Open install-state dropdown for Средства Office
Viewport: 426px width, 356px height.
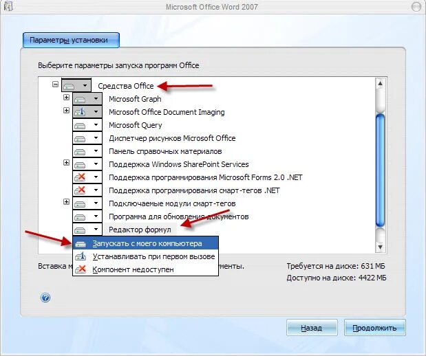(76, 86)
